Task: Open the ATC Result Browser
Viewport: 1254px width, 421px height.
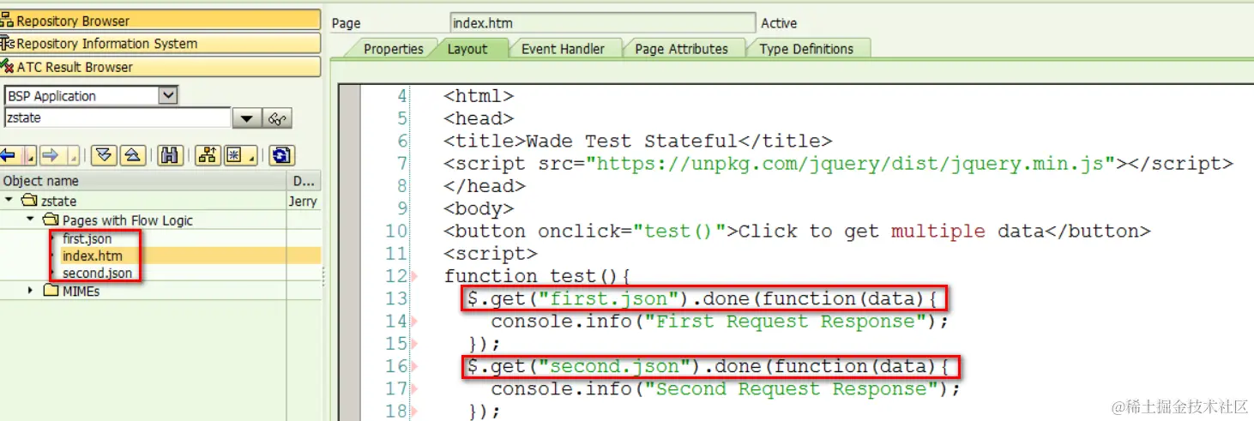Action: 160,66
